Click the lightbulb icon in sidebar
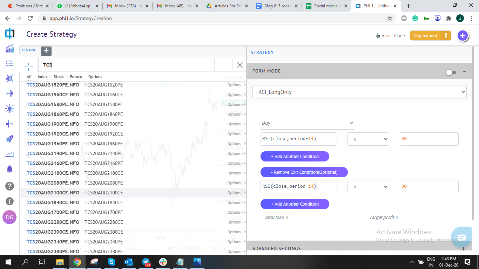This screenshot has width=479, height=269. tap(9, 109)
